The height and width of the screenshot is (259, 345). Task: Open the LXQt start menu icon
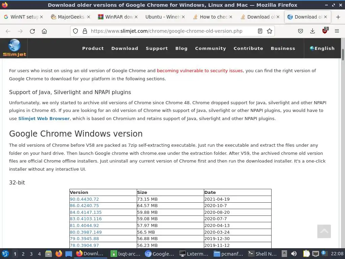click(5, 254)
